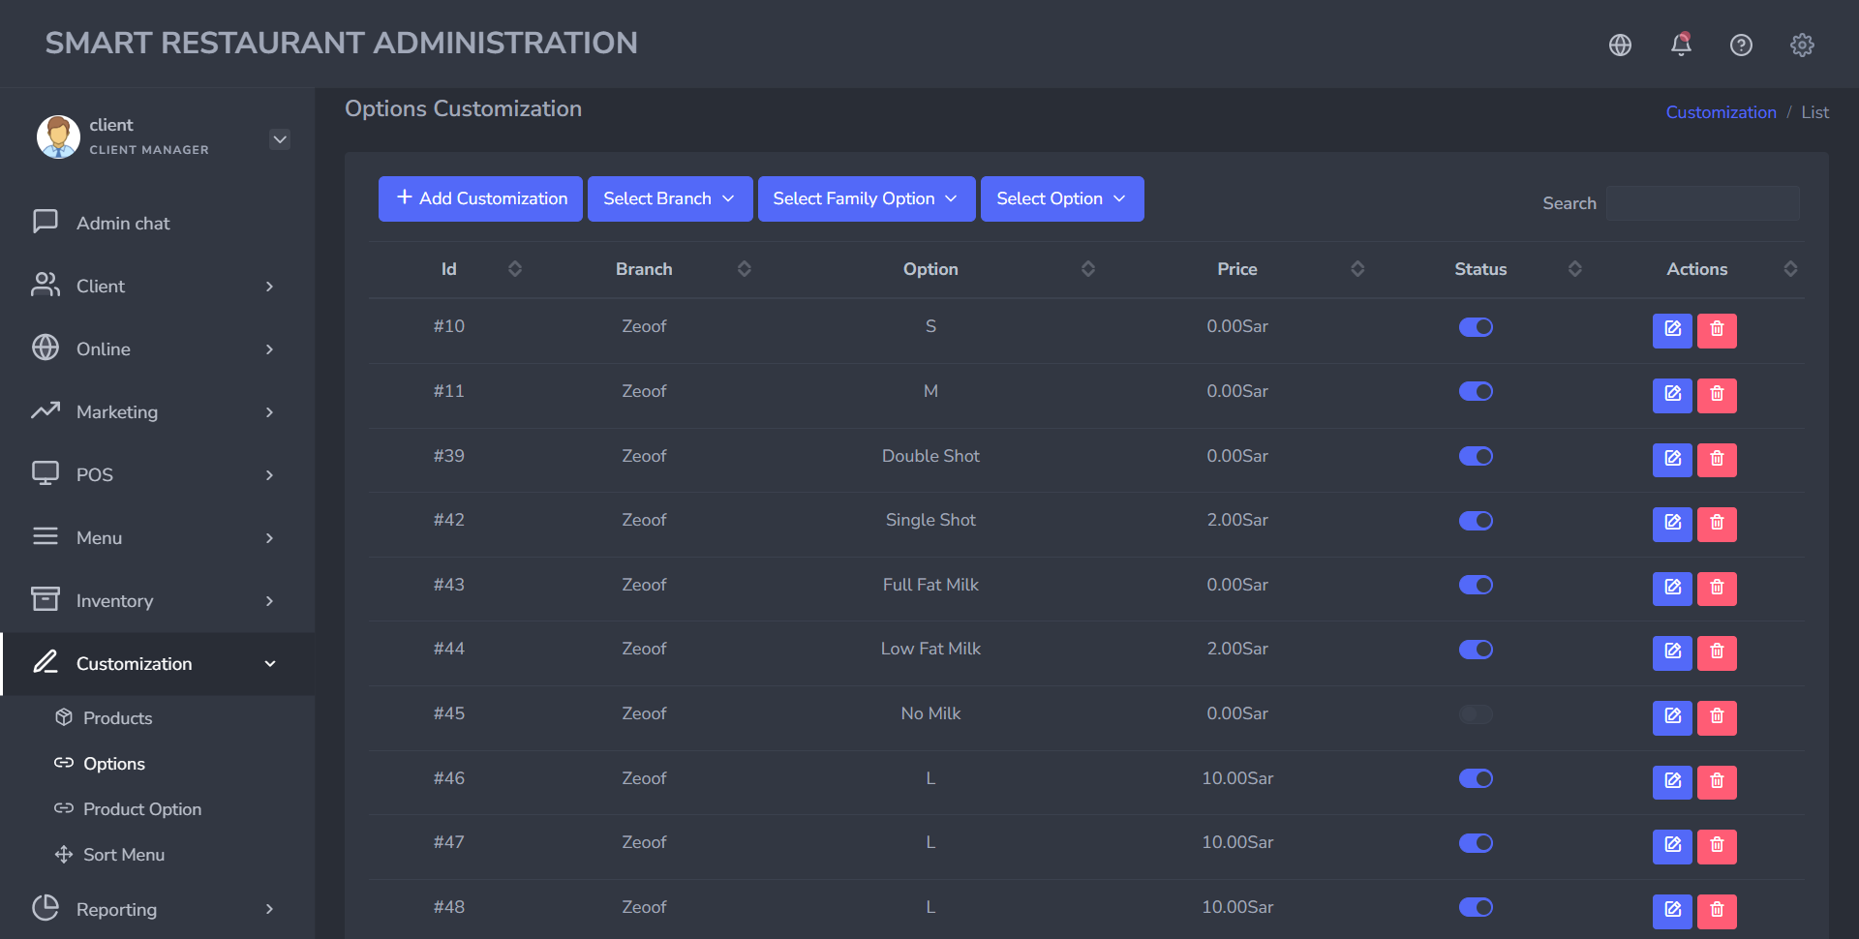
Task: Expand the Marketing sidebar menu
Action: pos(157,412)
